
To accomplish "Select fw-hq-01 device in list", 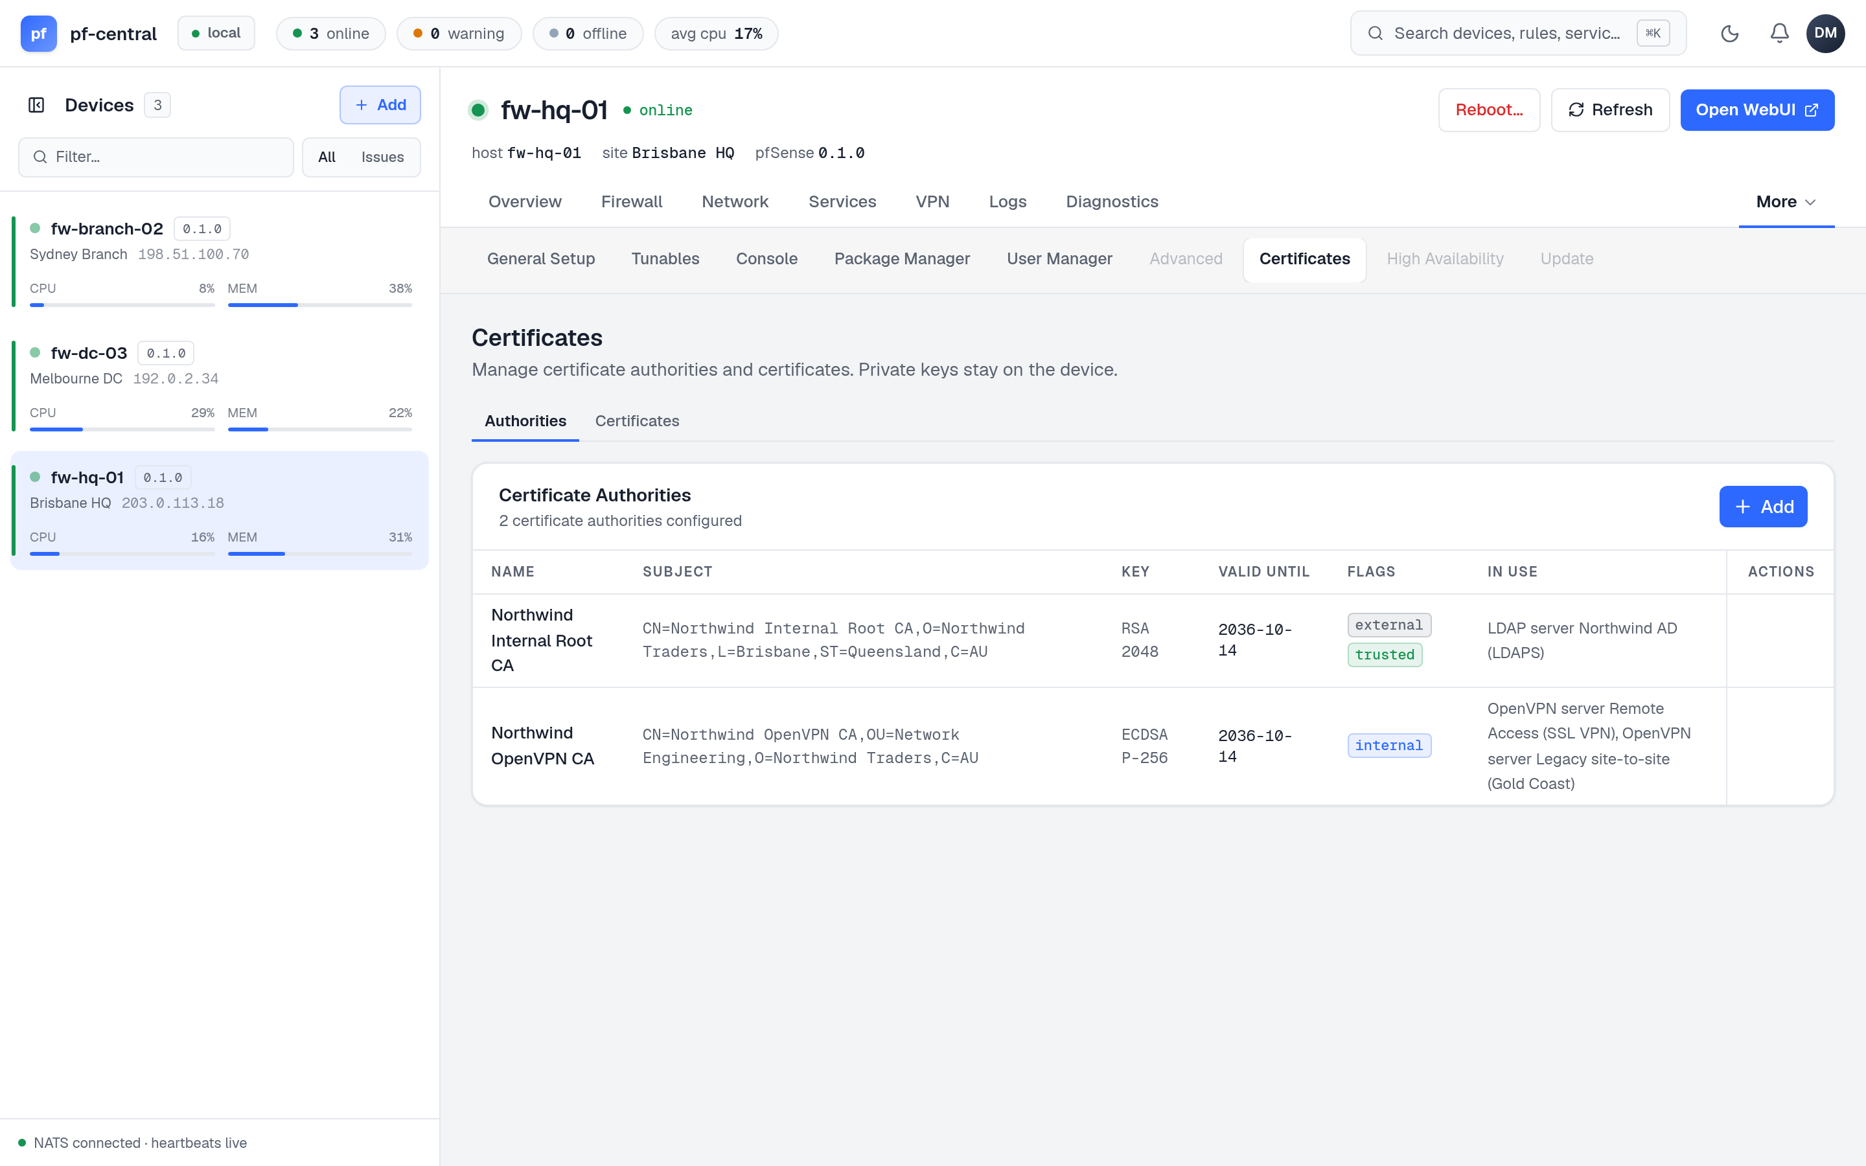I will 220,510.
